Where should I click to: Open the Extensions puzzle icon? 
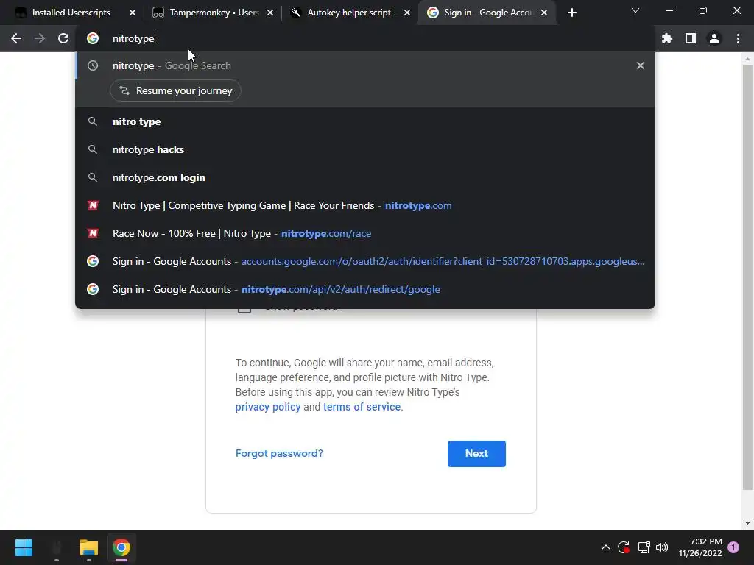667,38
